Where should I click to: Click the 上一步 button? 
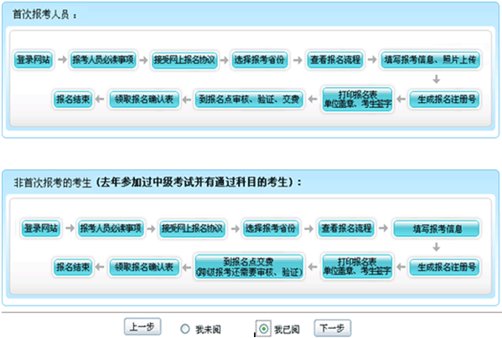[142, 327]
